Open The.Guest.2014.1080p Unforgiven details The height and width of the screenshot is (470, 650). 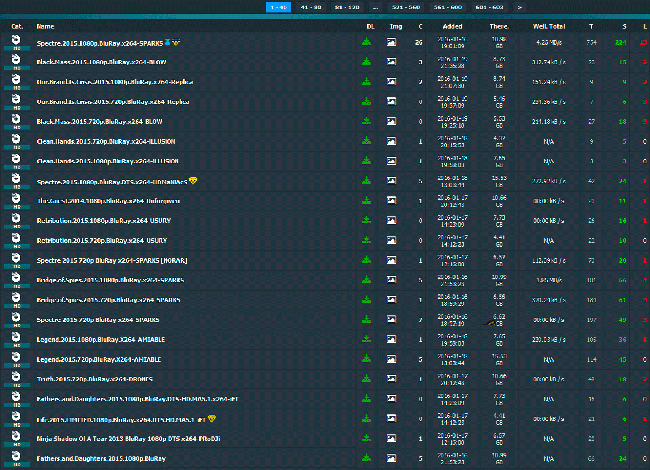108,201
